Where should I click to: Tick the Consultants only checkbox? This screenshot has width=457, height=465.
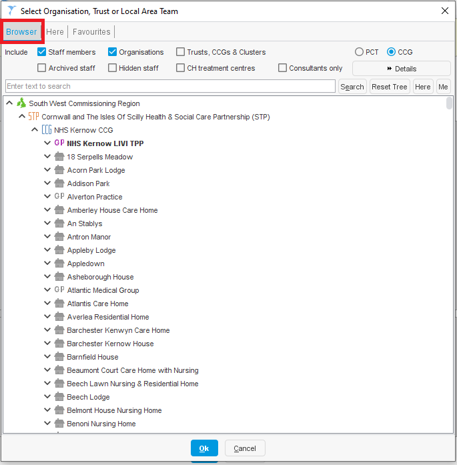pos(283,68)
